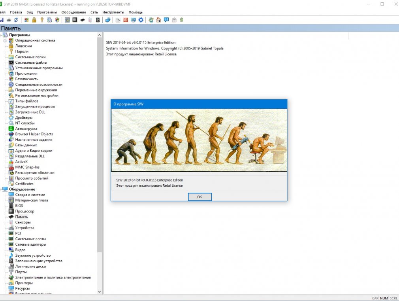
Task: Open the Оборудование menu in menu bar
Action: pos(73,12)
